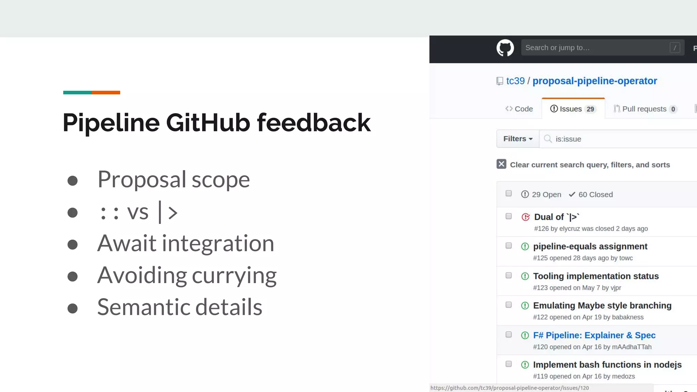Show the 60 Closed issues
Image resolution: width=697 pixels, height=392 pixels.
tap(591, 194)
